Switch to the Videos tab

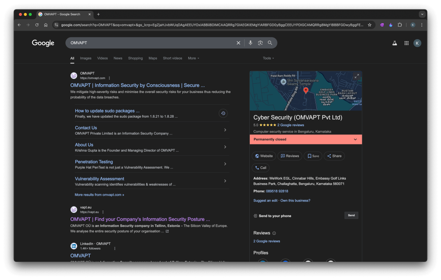pyautogui.click(x=102, y=58)
